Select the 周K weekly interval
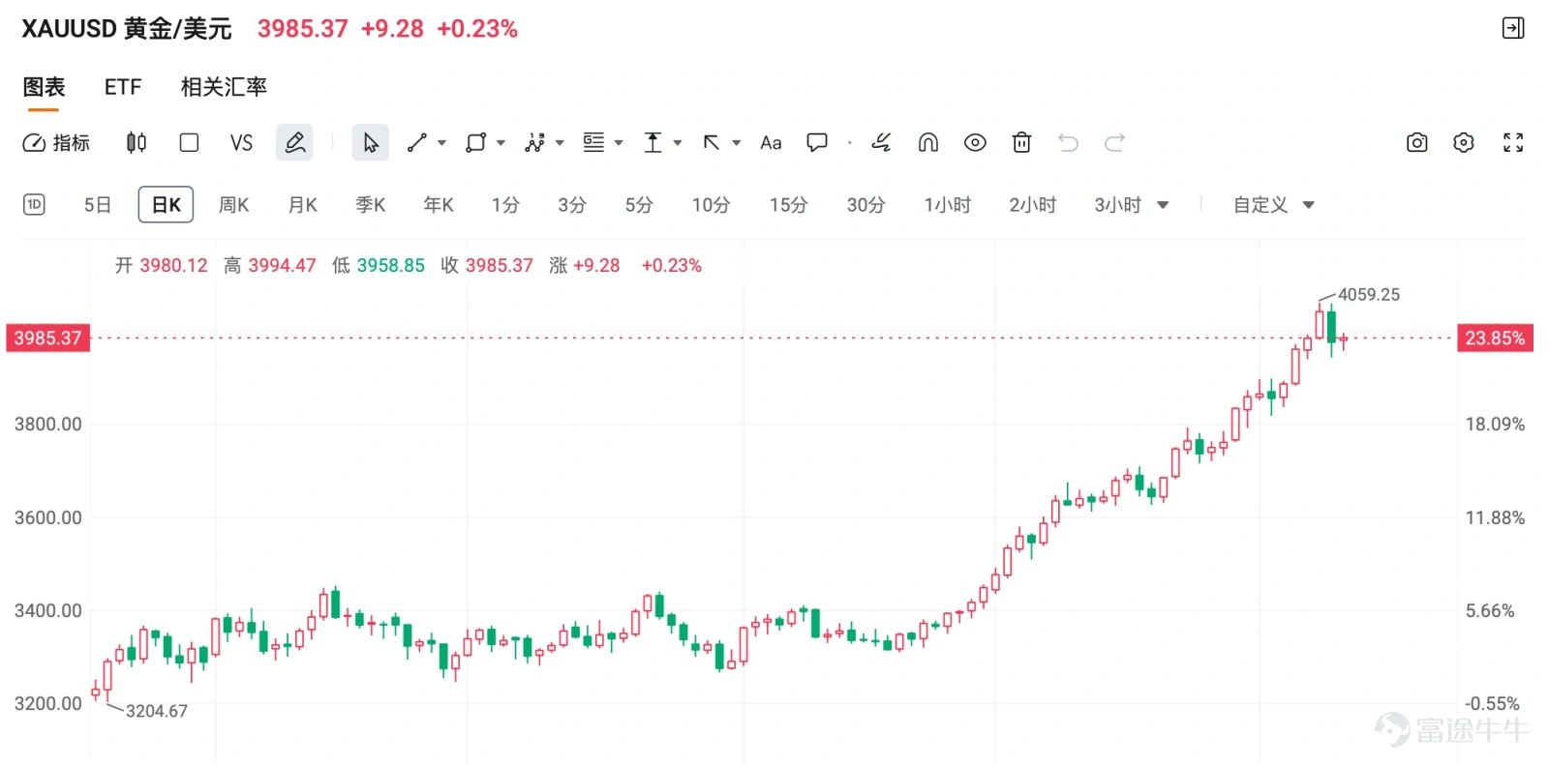The image size is (1549, 765). [x=233, y=205]
